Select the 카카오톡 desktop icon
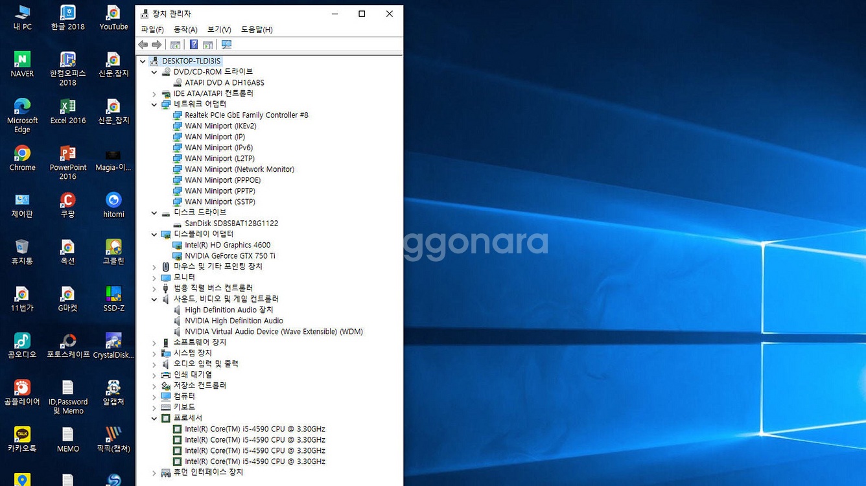Image resolution: width=866 pixels, height=486 pixels. tap(22, 439)
